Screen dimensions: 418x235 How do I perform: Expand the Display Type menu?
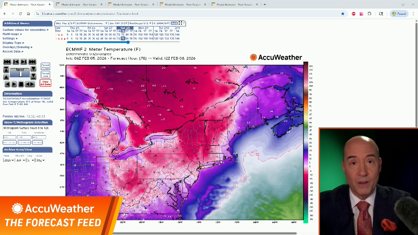pos(14,43)
